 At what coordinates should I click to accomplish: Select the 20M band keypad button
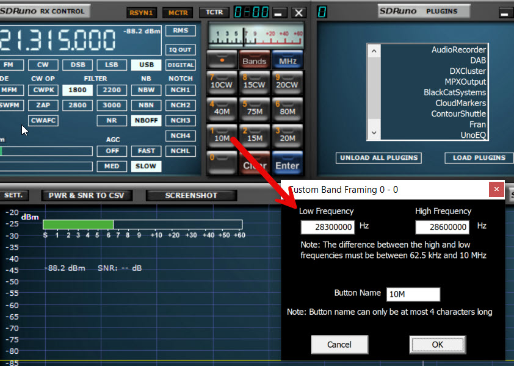pyautogui.click(x=287, y=135)
